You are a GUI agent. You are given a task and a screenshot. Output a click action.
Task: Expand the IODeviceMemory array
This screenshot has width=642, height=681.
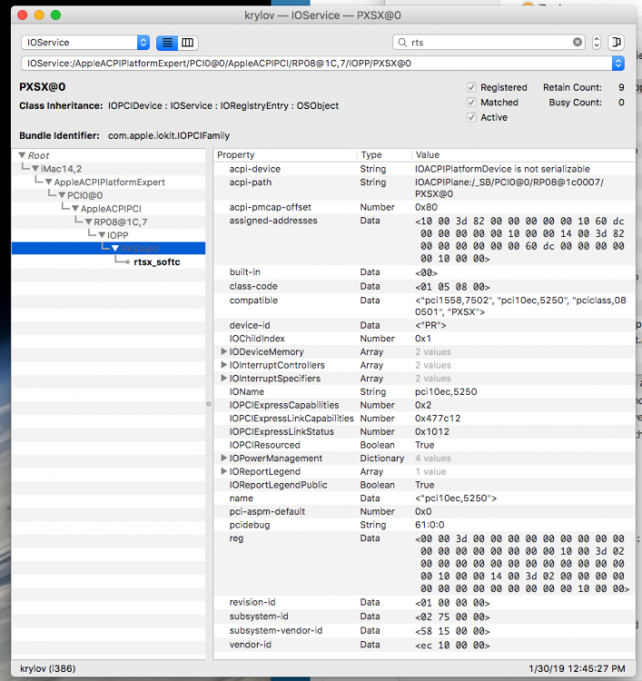[x=223, y=351]
